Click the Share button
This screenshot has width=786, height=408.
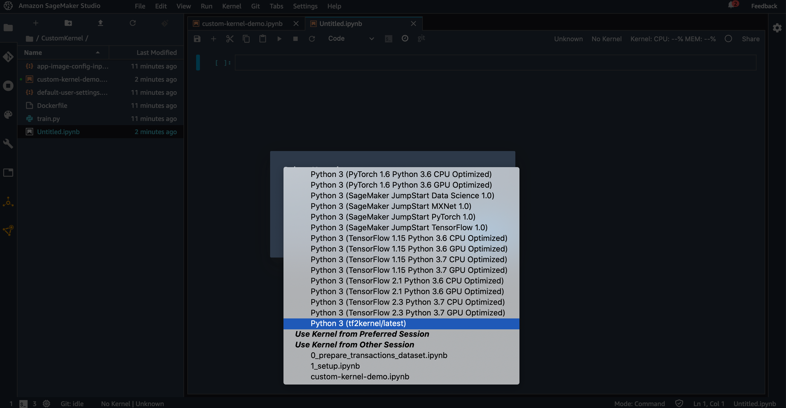[x=750, y=39]
